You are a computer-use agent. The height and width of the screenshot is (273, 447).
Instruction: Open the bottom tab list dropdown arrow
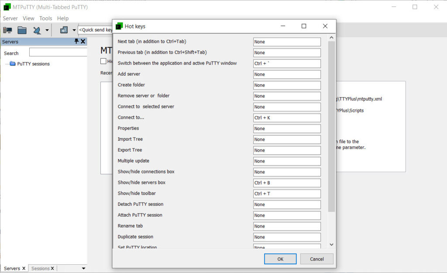pyautogui.click(x=83, y=269)
